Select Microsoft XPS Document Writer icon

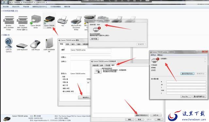pos(76,23)
